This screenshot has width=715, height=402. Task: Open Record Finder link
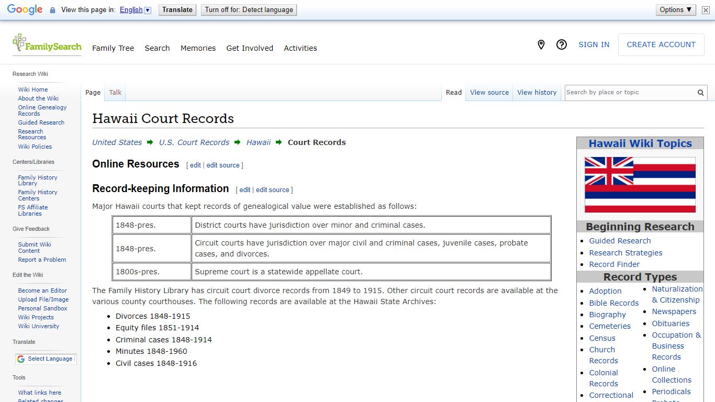click(x=615, y=264)
